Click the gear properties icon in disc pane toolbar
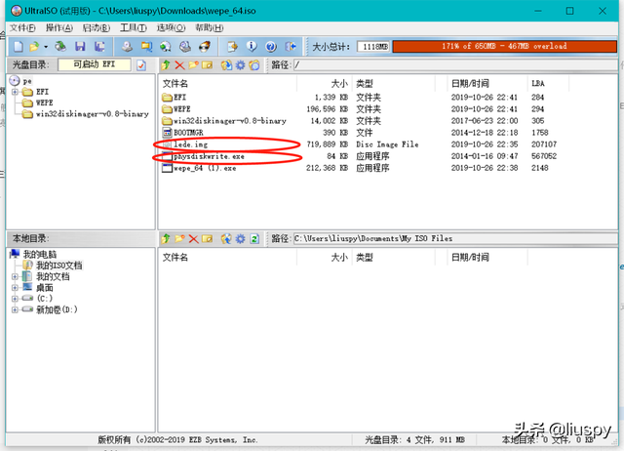This screenshot has width=624, height=451. [241, 65]
